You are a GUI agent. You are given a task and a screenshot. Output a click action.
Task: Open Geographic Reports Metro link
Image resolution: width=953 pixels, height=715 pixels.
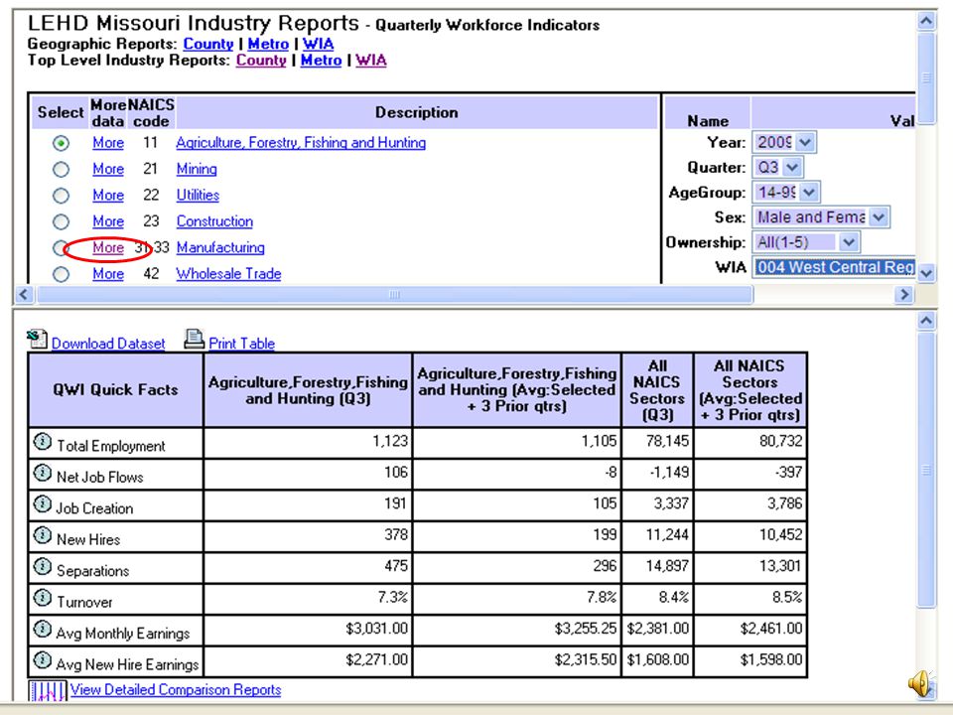[x=268, y=44]
